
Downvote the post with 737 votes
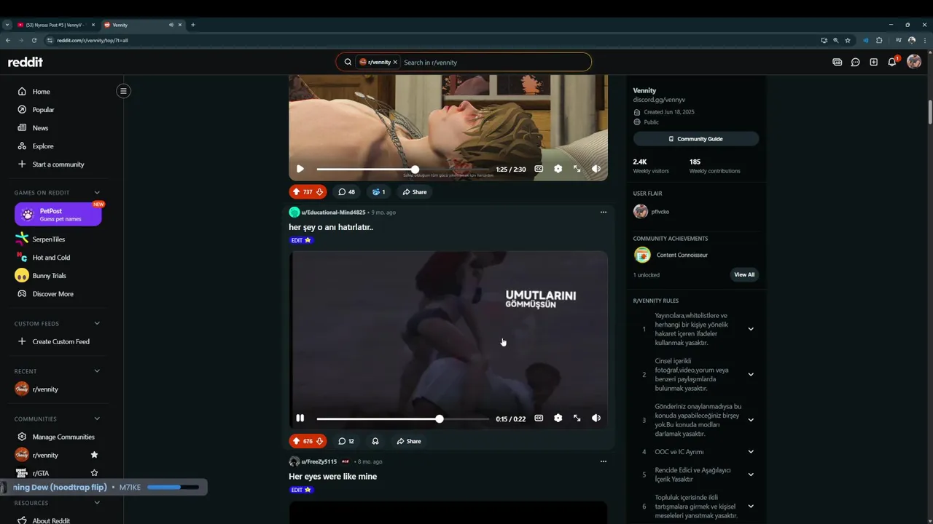point(319,192)
